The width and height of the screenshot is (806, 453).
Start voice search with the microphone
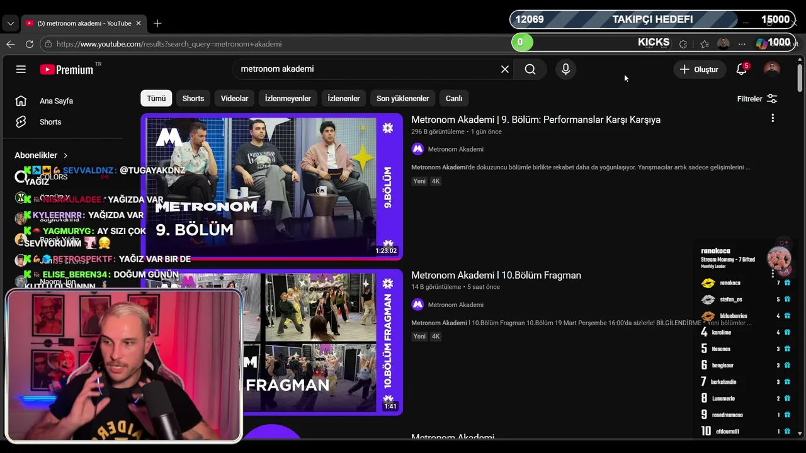pyautogui.click(x=565, y=69)
